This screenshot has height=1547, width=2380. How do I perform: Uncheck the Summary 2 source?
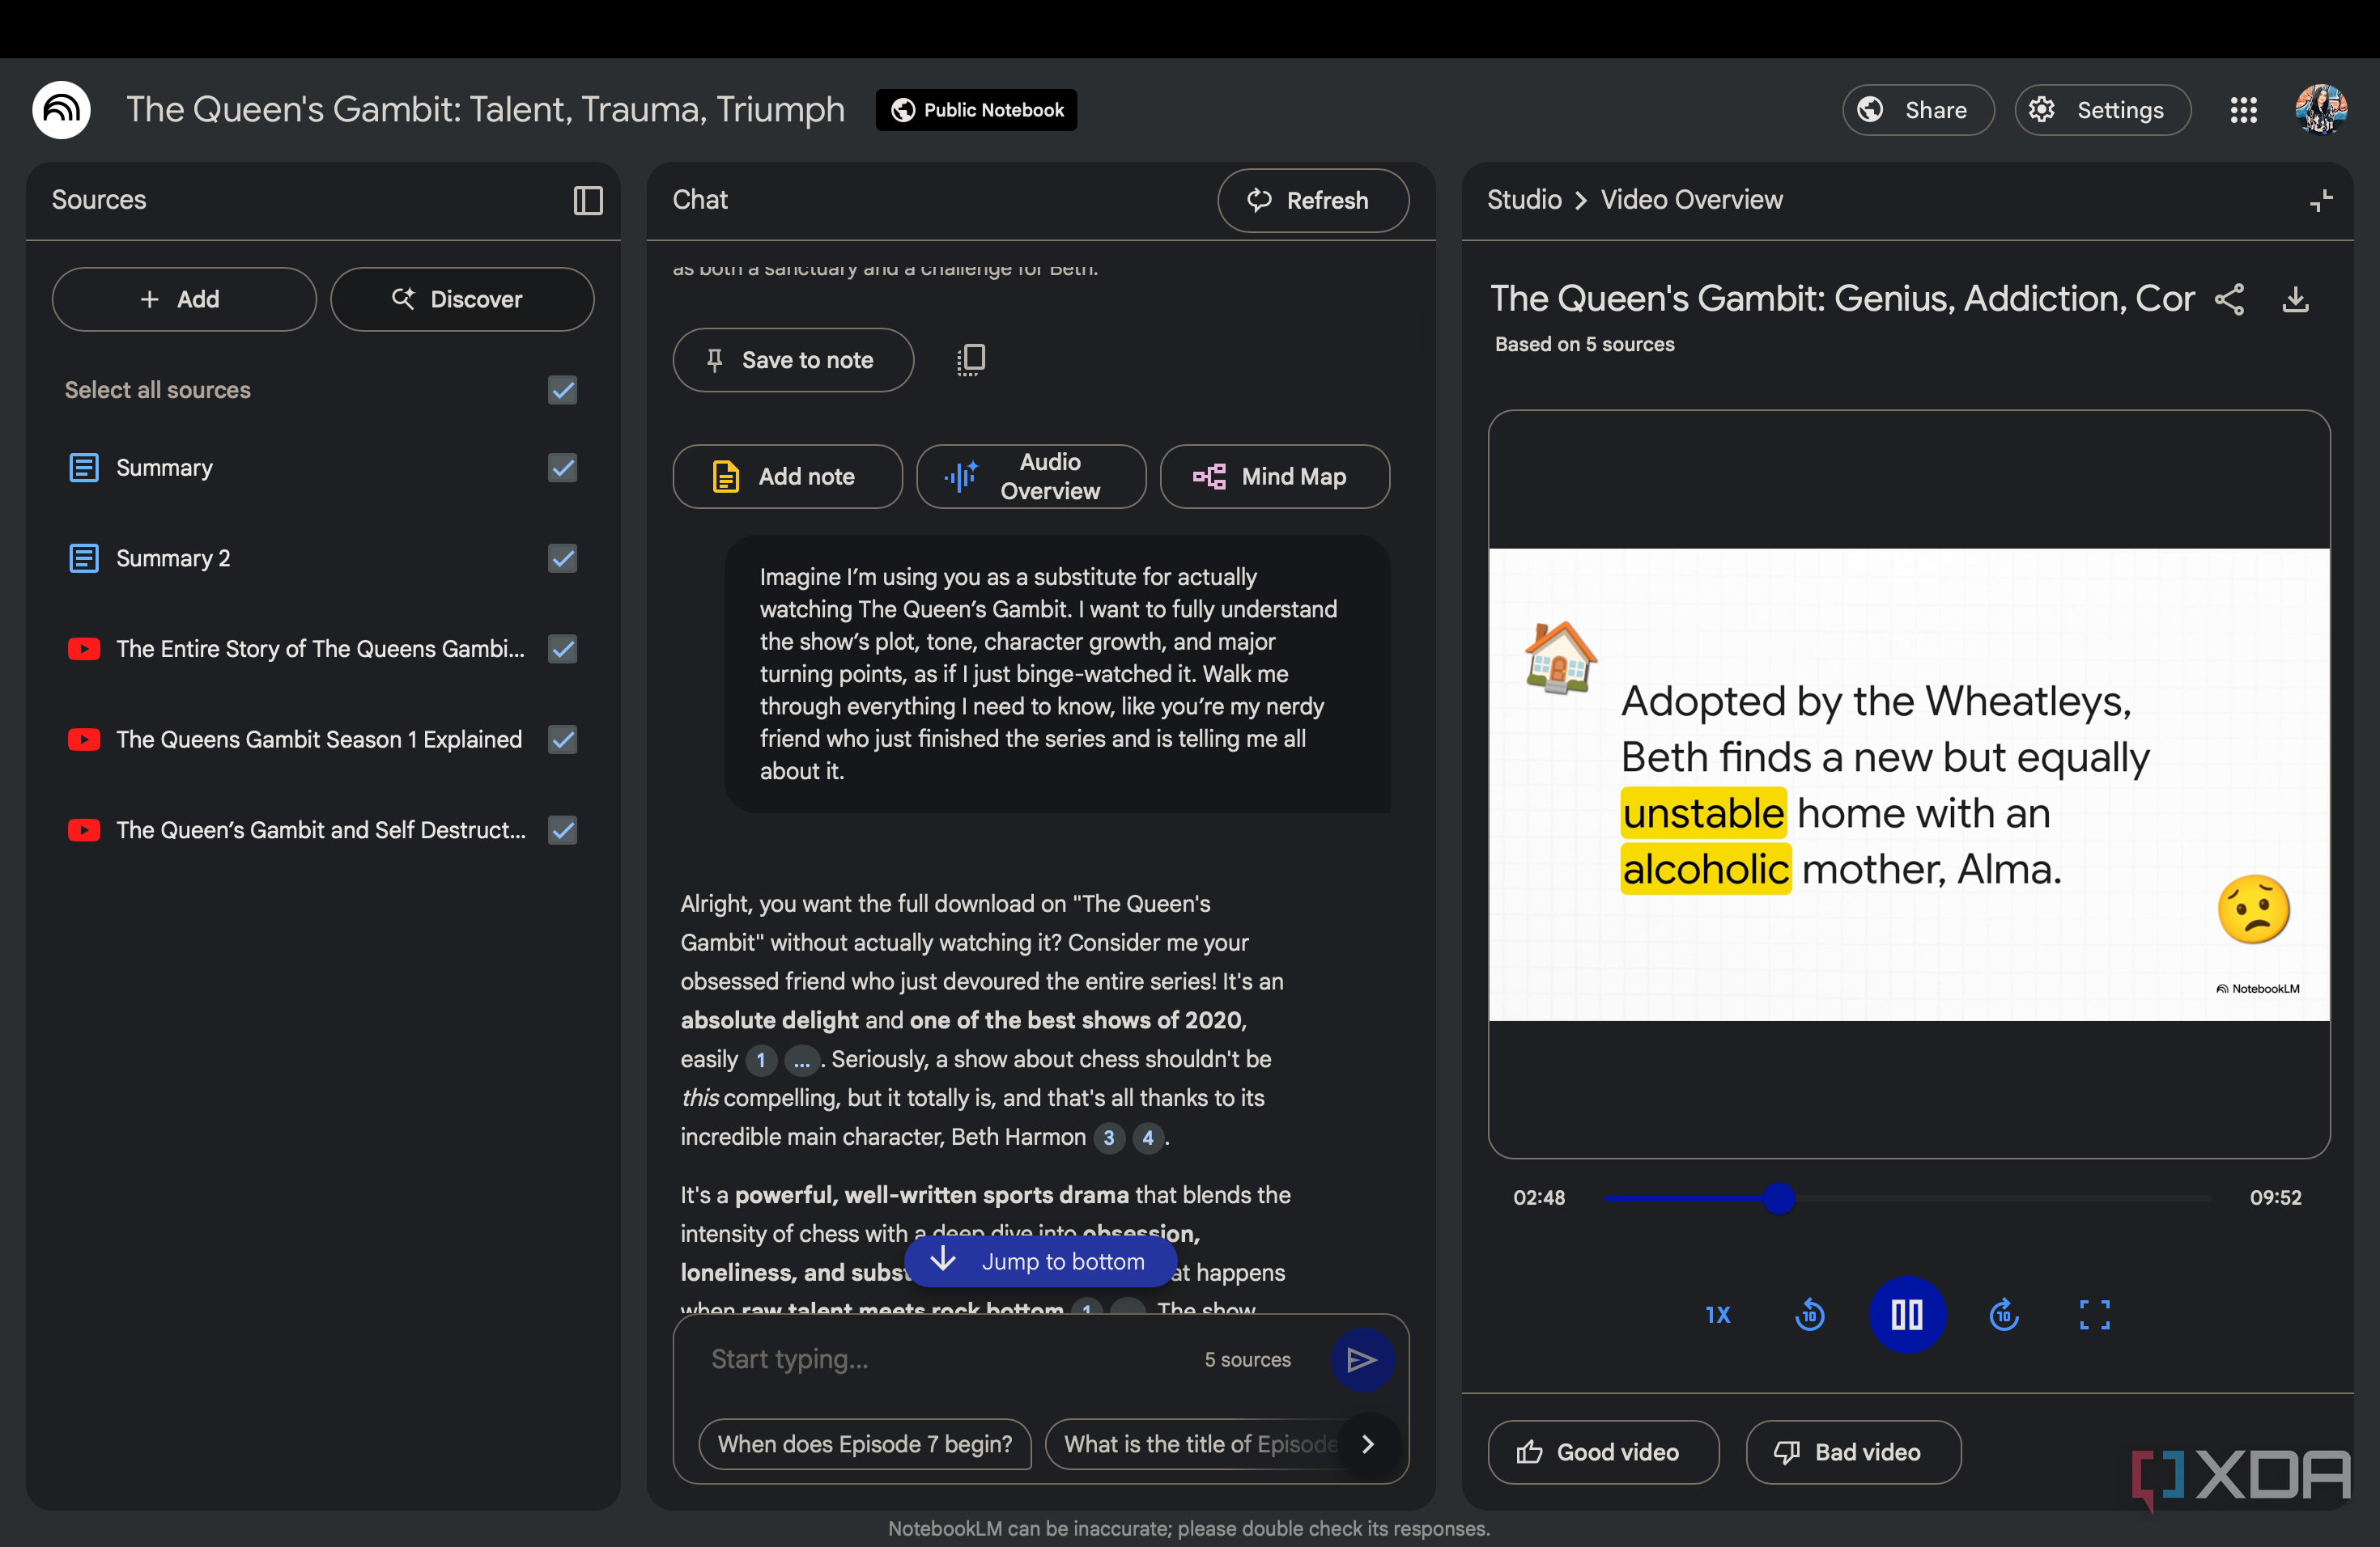tap(563, 557)
